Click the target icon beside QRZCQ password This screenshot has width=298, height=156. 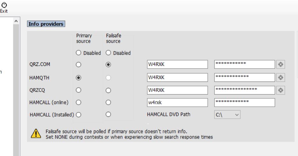(281, 90)
